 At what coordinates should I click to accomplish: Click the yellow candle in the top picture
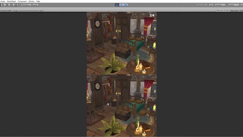click(155, 45)
